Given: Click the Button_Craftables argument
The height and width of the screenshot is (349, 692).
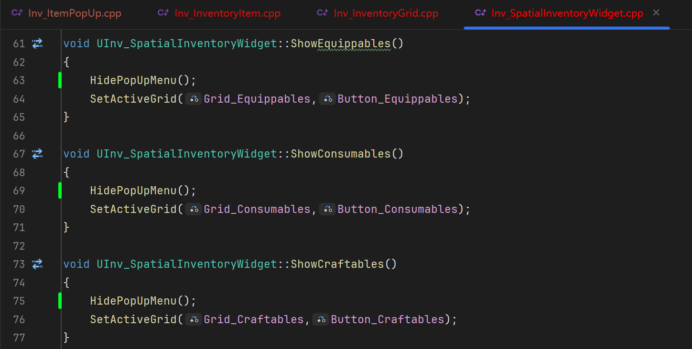Looking at the screenshot, I should click(388, 319).
